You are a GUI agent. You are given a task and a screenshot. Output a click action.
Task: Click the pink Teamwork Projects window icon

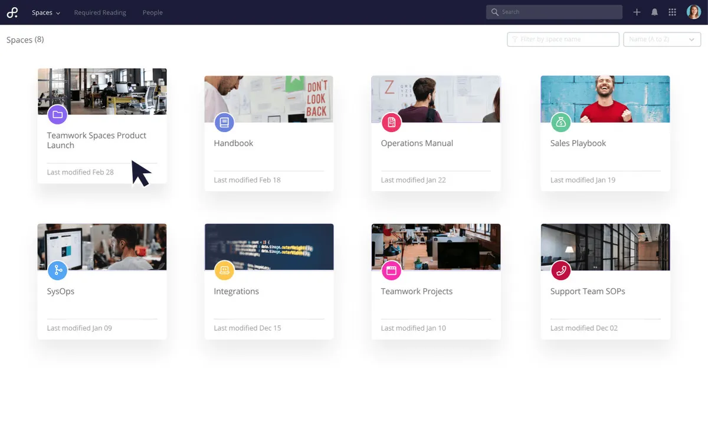[x=391, y=271]
